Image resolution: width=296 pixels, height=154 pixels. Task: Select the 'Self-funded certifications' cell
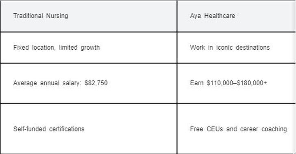coord(89,129)
